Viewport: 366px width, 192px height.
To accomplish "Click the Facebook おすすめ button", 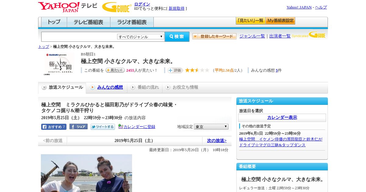I will point(54,127).
